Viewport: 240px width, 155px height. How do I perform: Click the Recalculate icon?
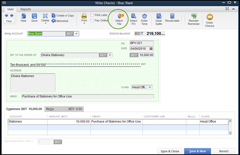pos(172,16)
